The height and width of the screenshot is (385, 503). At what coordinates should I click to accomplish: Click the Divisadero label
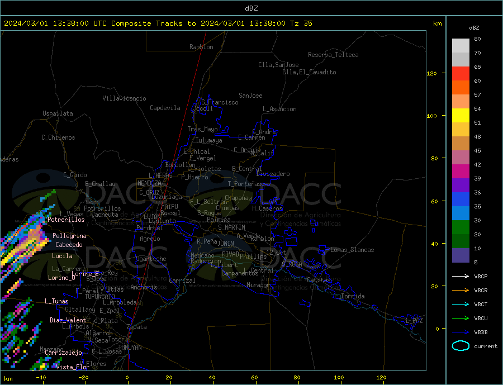pos(273,174)
